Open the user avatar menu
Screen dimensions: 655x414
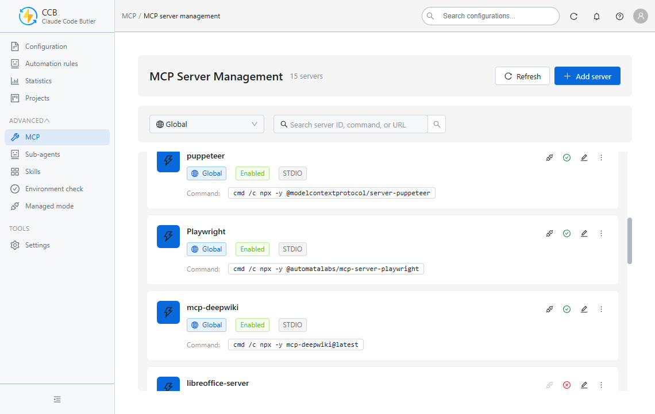[x=641, y=16]
